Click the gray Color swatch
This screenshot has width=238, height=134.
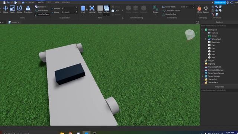(100, 8)
